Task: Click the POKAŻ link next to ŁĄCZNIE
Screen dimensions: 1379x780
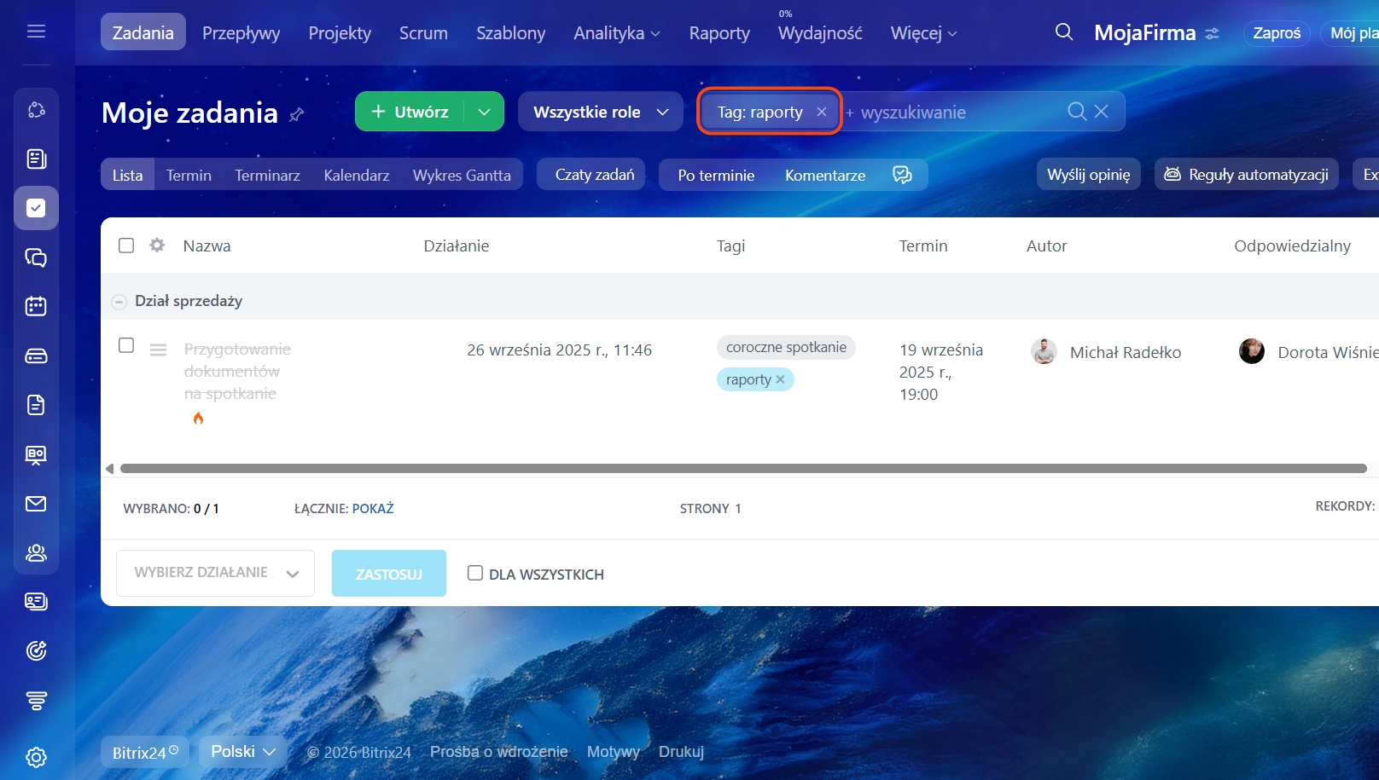Action: [x=373, y=509]
